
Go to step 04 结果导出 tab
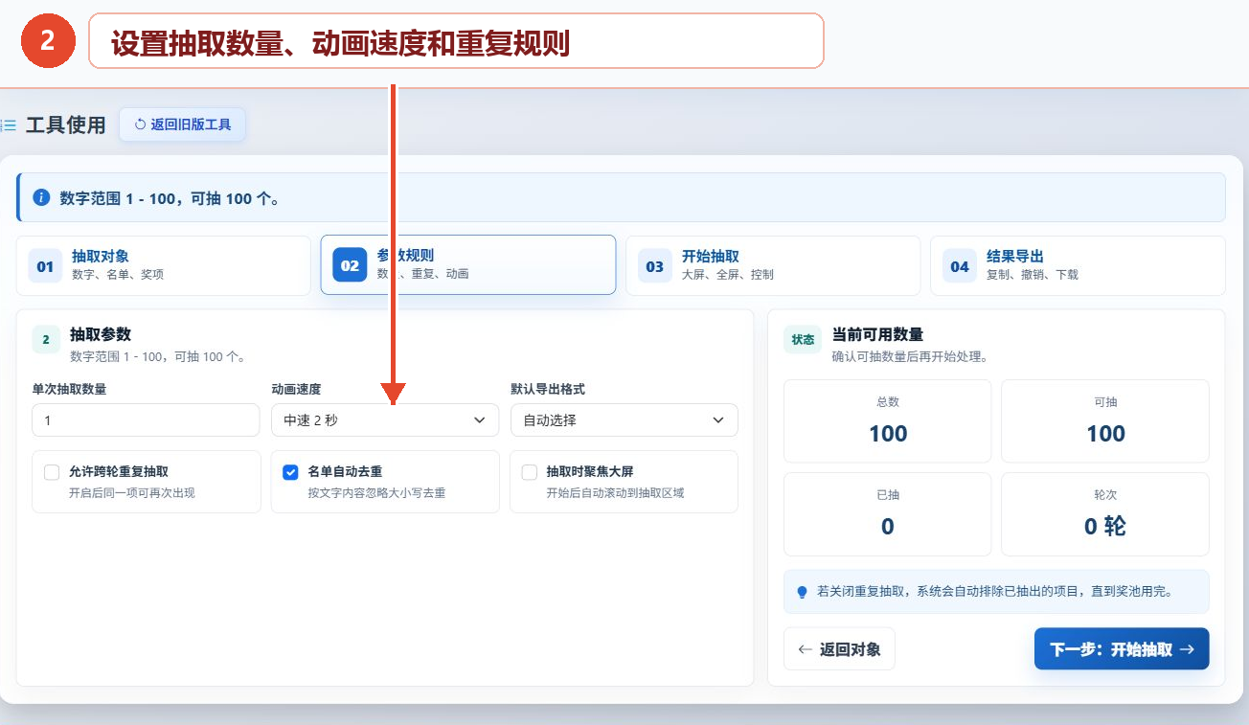[x=1078, y=265]
